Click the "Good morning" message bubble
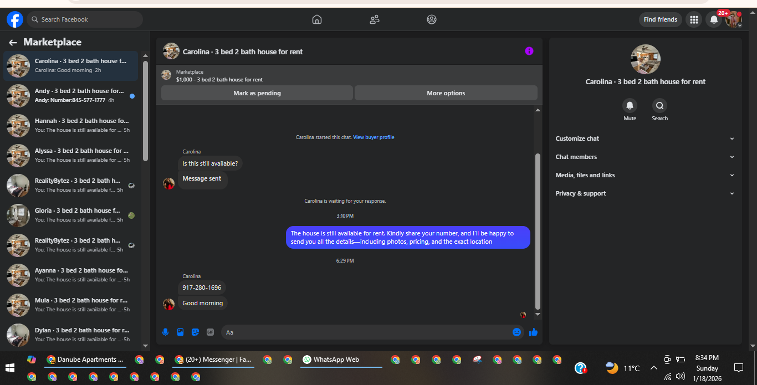Screen dimensions: 757x385 point(203,303)
